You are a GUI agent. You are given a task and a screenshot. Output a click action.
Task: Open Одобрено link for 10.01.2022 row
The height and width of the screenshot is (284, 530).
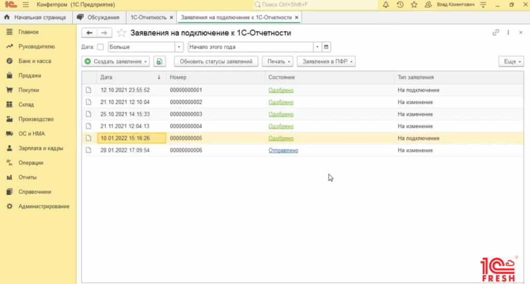[x=281, y=138]
